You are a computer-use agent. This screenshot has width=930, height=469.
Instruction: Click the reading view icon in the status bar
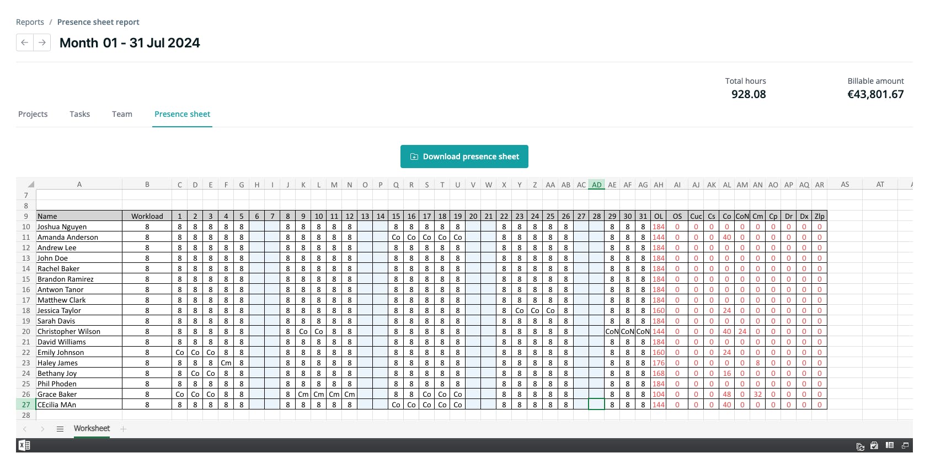[x=890, y=445]
